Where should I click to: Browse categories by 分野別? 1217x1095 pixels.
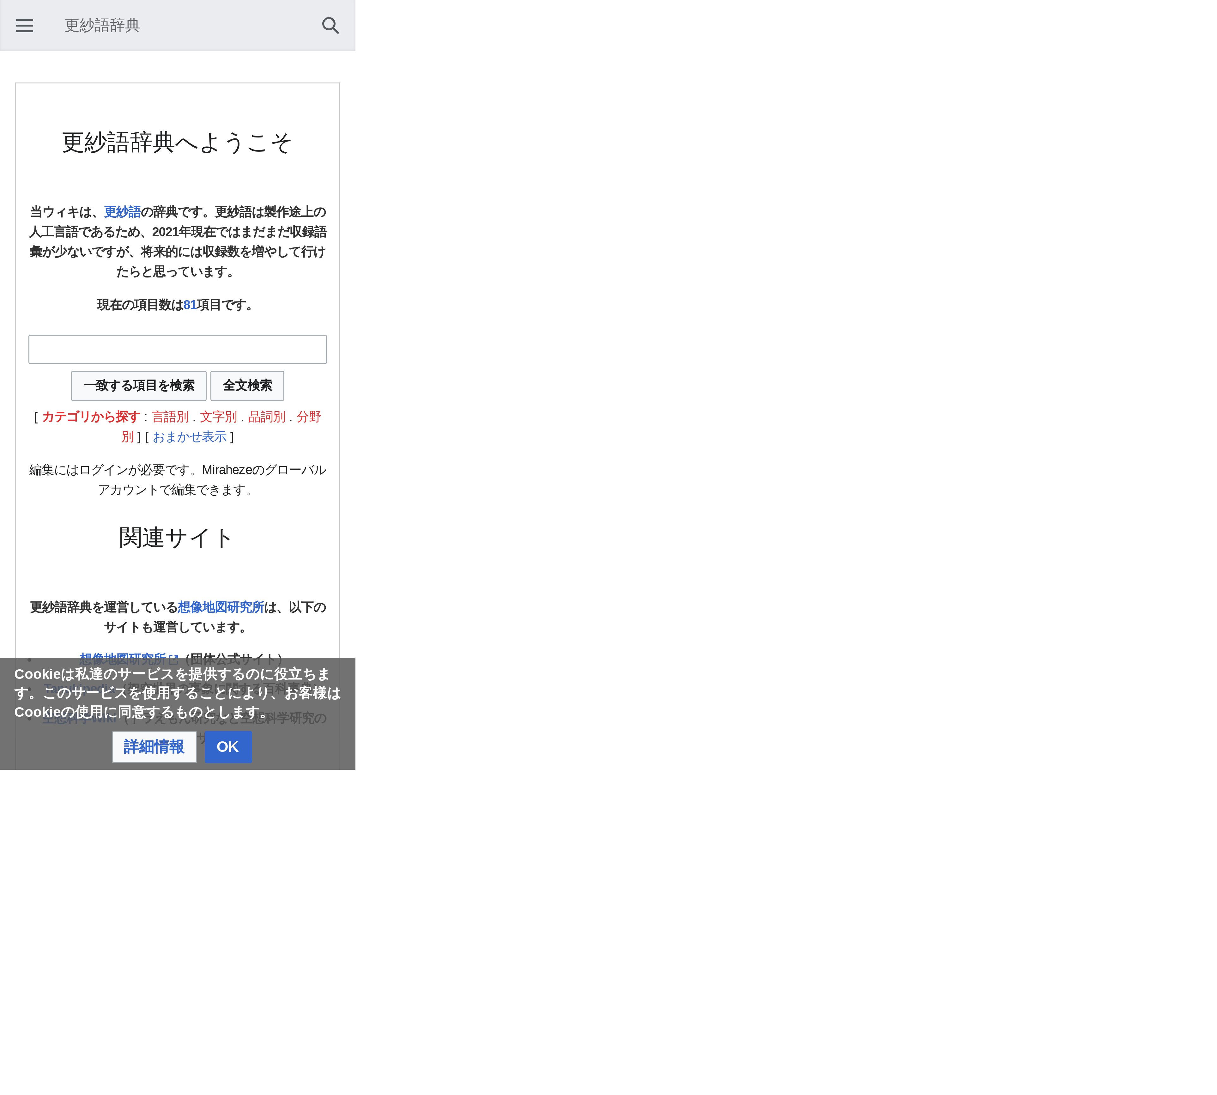(x=309, y=417)
